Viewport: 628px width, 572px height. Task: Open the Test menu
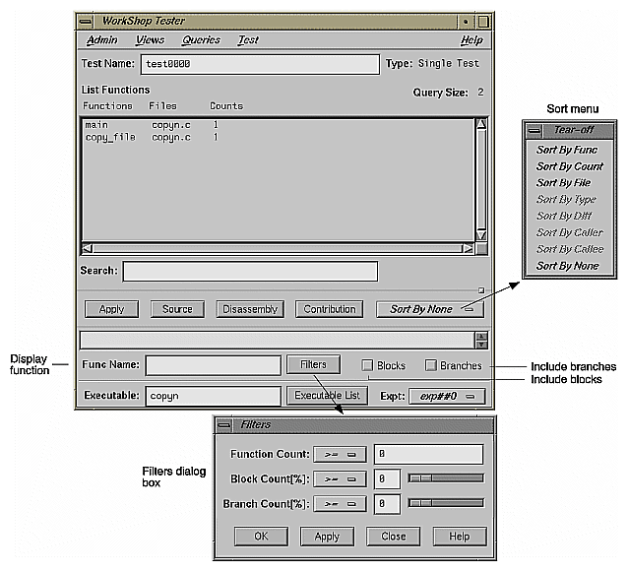point(248,40)
